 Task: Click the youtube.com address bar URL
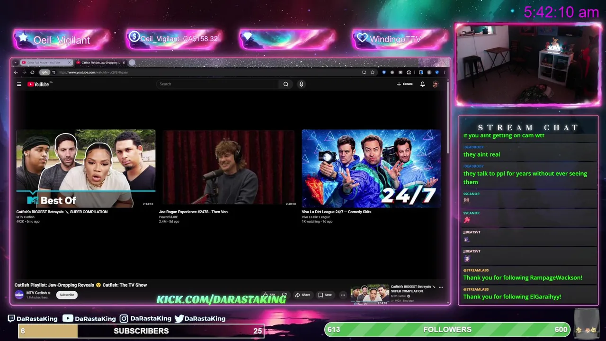coord(93,72)
